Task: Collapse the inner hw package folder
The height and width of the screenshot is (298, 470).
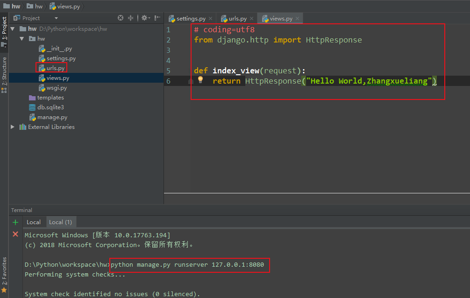Action: point(22,39)
